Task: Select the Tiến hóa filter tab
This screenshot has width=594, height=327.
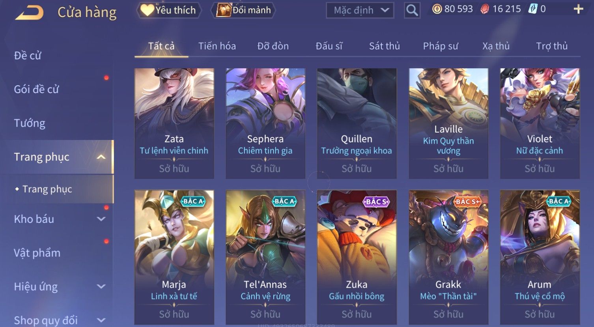Action: click(x=217, y=46)
